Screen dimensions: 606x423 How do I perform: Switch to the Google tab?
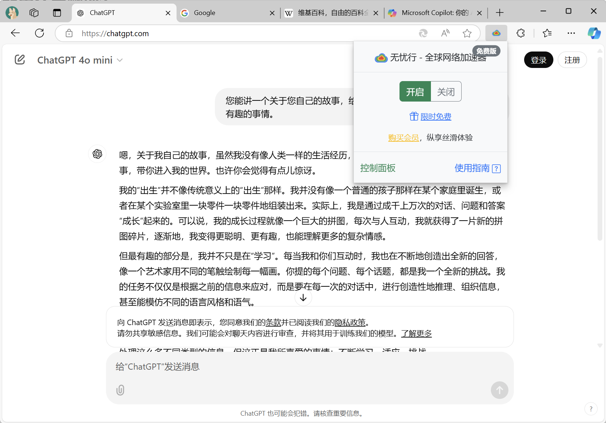[x=223, y=13]
